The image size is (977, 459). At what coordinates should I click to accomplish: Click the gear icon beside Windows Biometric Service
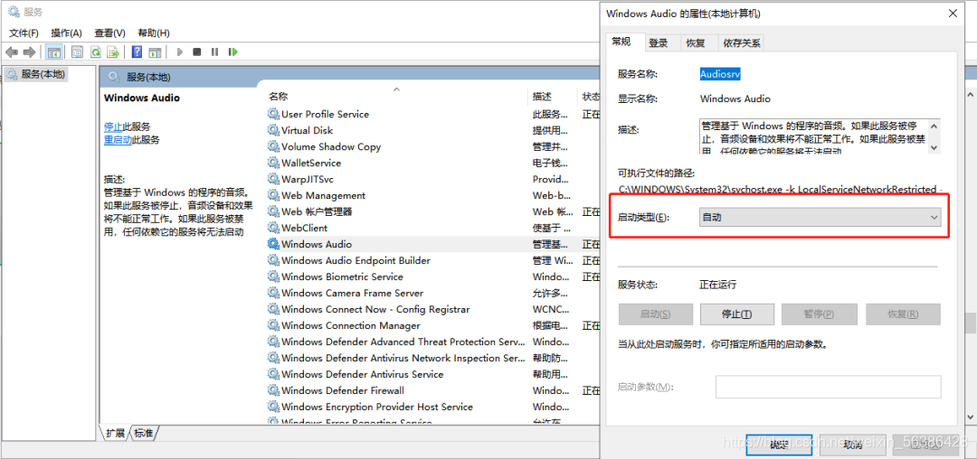pyautogui.click(x=273, y=276)
